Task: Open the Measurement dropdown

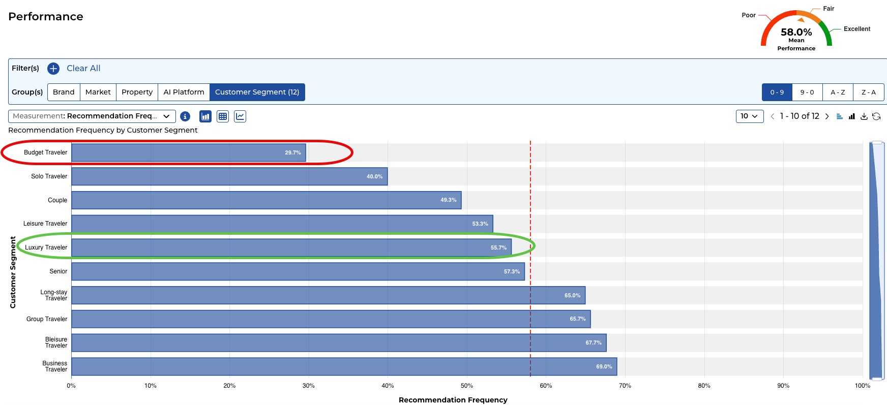Action: pos(92,116)
